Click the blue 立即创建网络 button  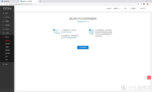(x=83, y=47)
